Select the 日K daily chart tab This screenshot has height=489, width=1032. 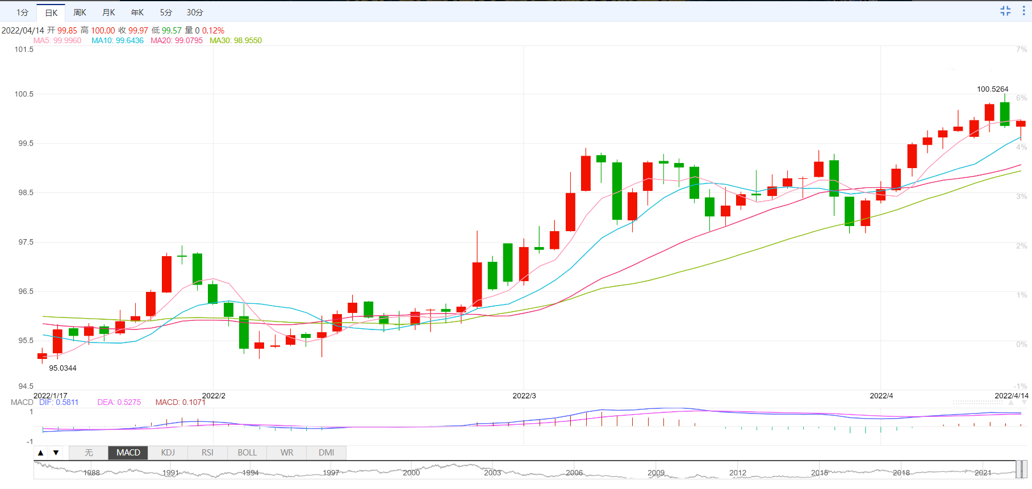(51, 12)
